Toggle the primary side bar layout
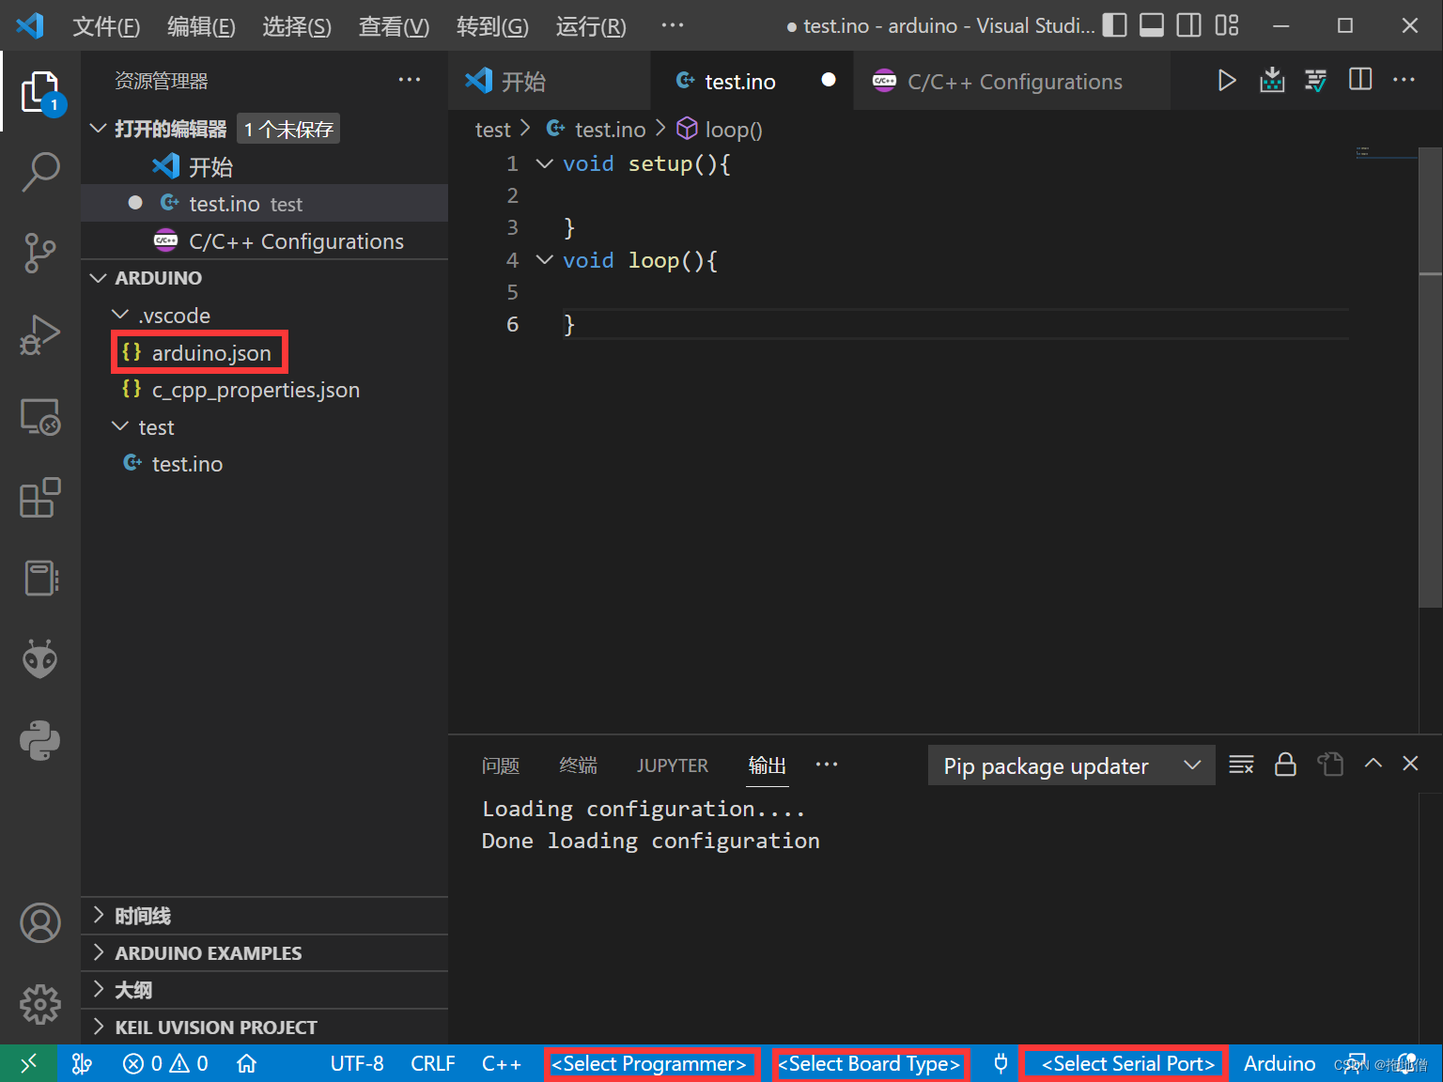1443x1082 pixels. (1114, 25)
